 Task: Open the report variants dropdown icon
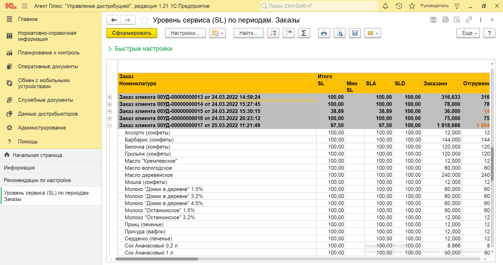(217, 33)
